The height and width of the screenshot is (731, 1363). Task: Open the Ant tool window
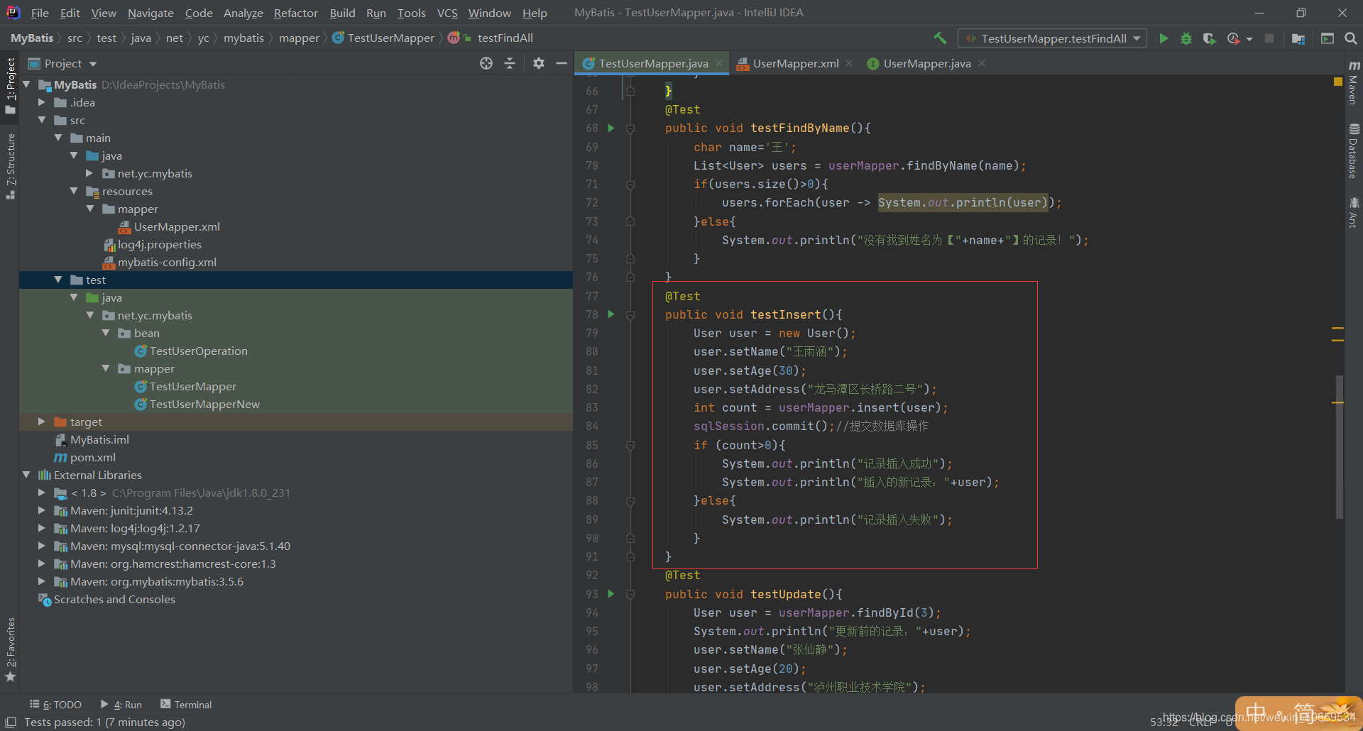coord(1354,213)
